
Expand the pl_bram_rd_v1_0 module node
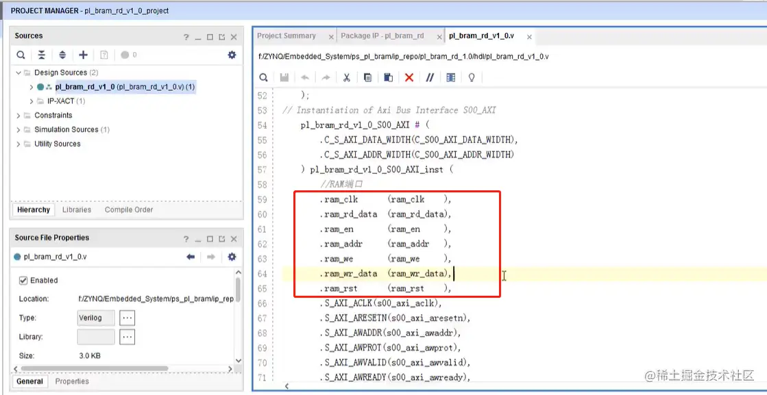(32, 87)
